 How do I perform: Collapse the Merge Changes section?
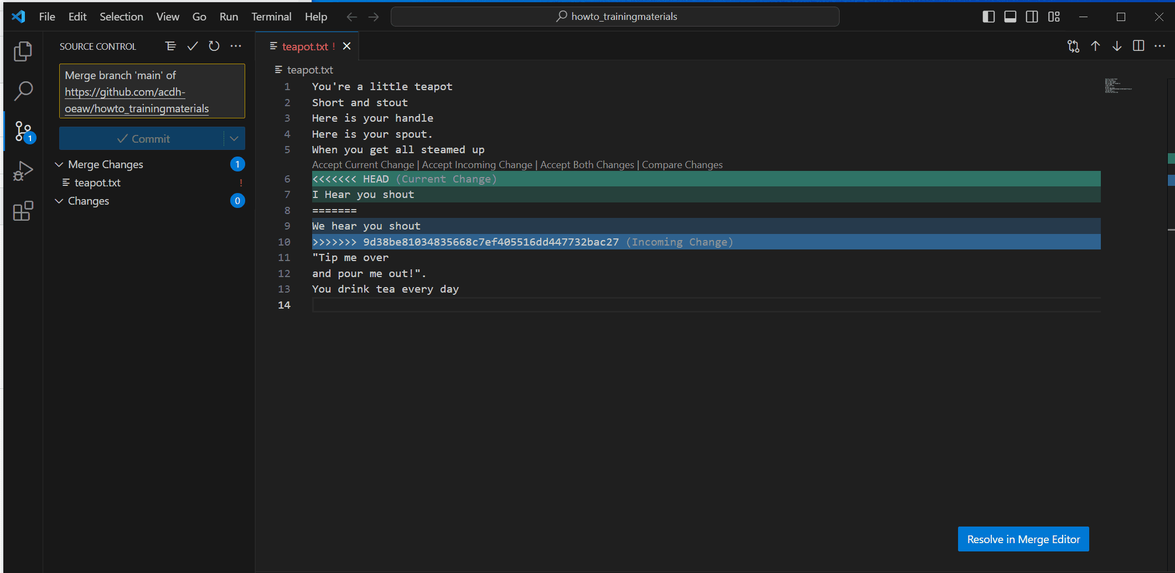(x=59, y=164)
